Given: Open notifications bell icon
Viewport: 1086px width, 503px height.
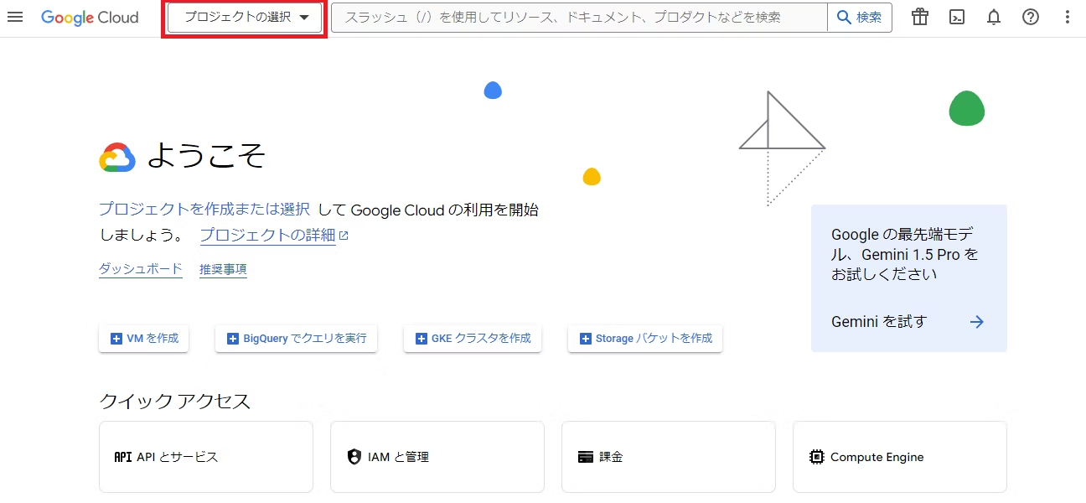Looking at the screenshot, I should tap(994, 17).
